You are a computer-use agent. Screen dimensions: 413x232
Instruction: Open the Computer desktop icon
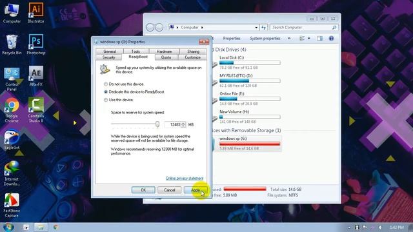[12, 13]
